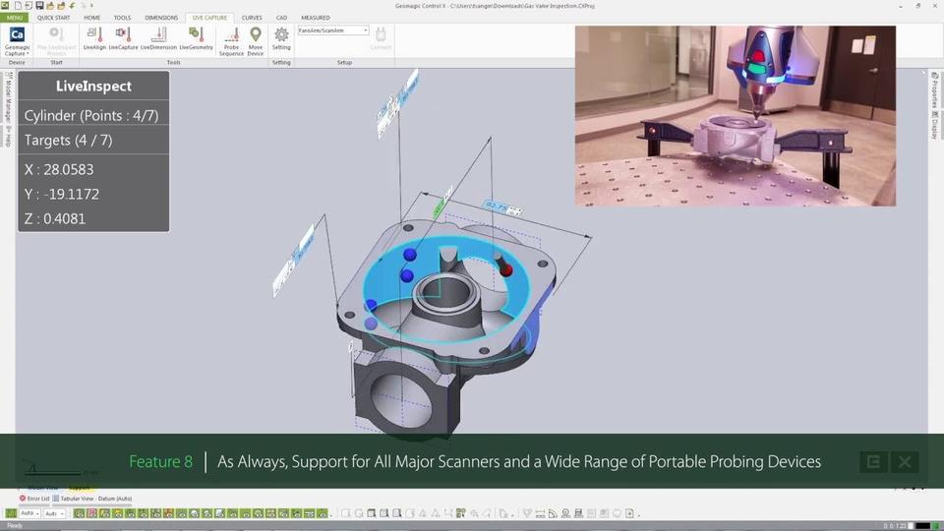
Task: Click the tools icon after the axis icon
Action: pos(461,513)
